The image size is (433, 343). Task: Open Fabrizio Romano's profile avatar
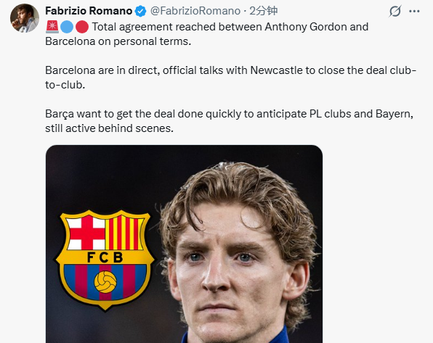click(x=25, y=18)
